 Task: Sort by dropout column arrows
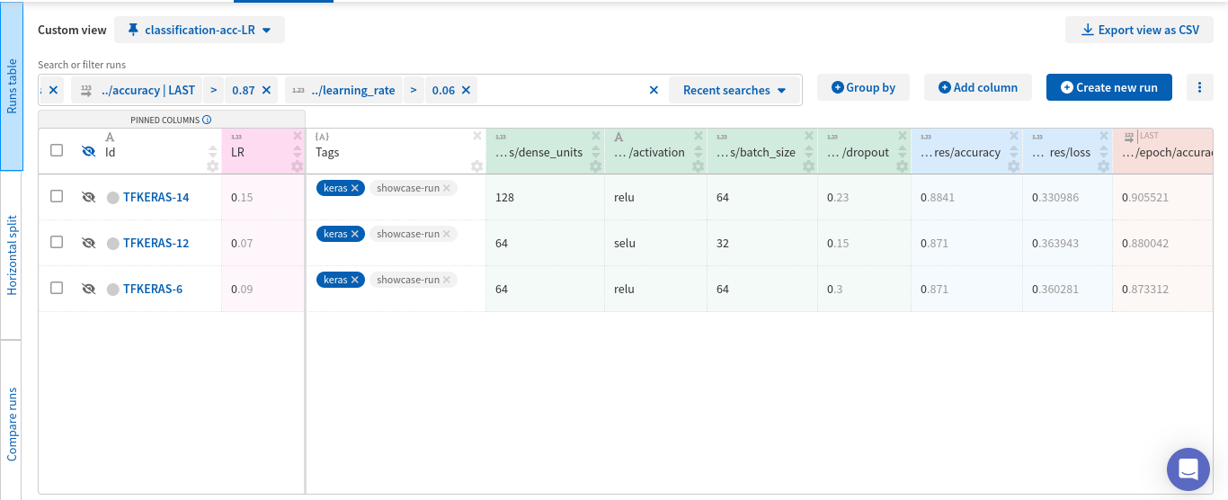903,151
